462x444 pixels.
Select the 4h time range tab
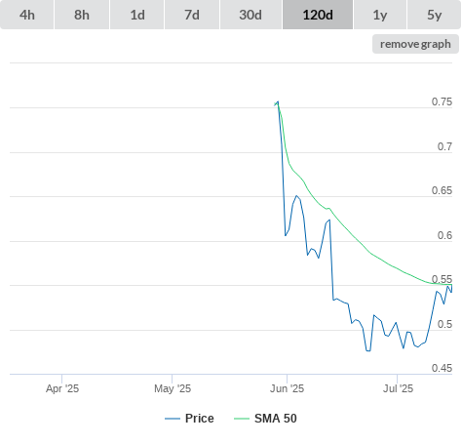[x=27, y=15]
